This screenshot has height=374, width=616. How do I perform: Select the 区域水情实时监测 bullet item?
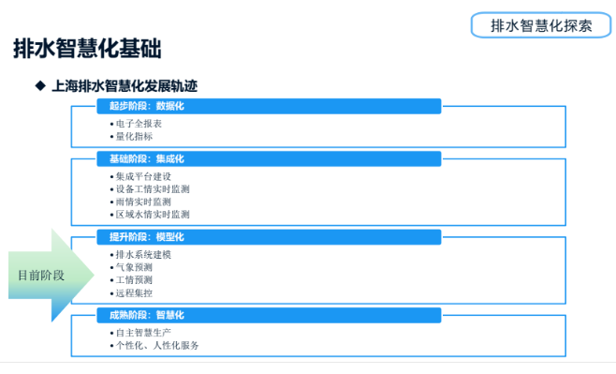pyautogui.click(x=150, y=215)
